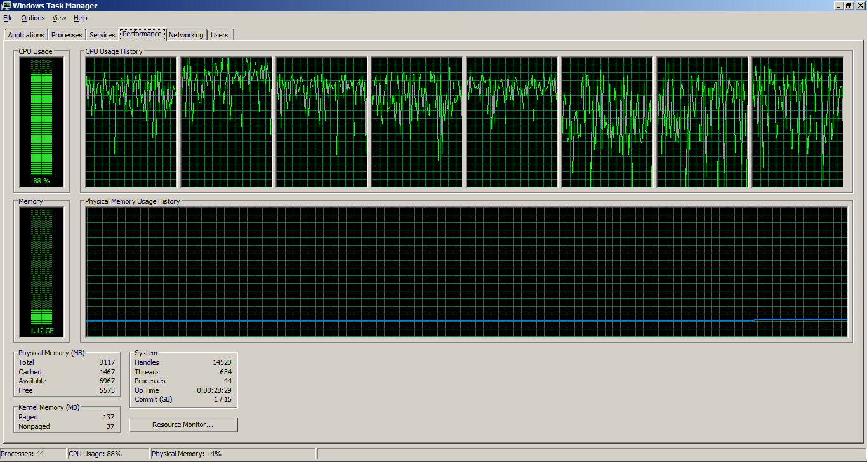The image size is (867, 462).
Task: Close the Task Manager window
Action: click(860, 6)
